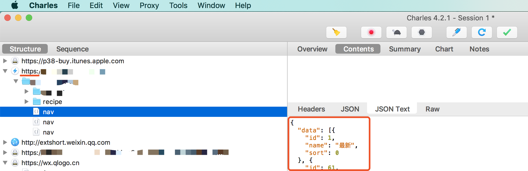Click the highlighted nav request icon

[36, 111]
